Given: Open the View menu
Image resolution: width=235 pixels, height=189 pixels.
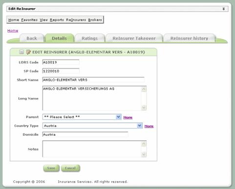Looking at the screenshot, I should click(x=43, y=20).
